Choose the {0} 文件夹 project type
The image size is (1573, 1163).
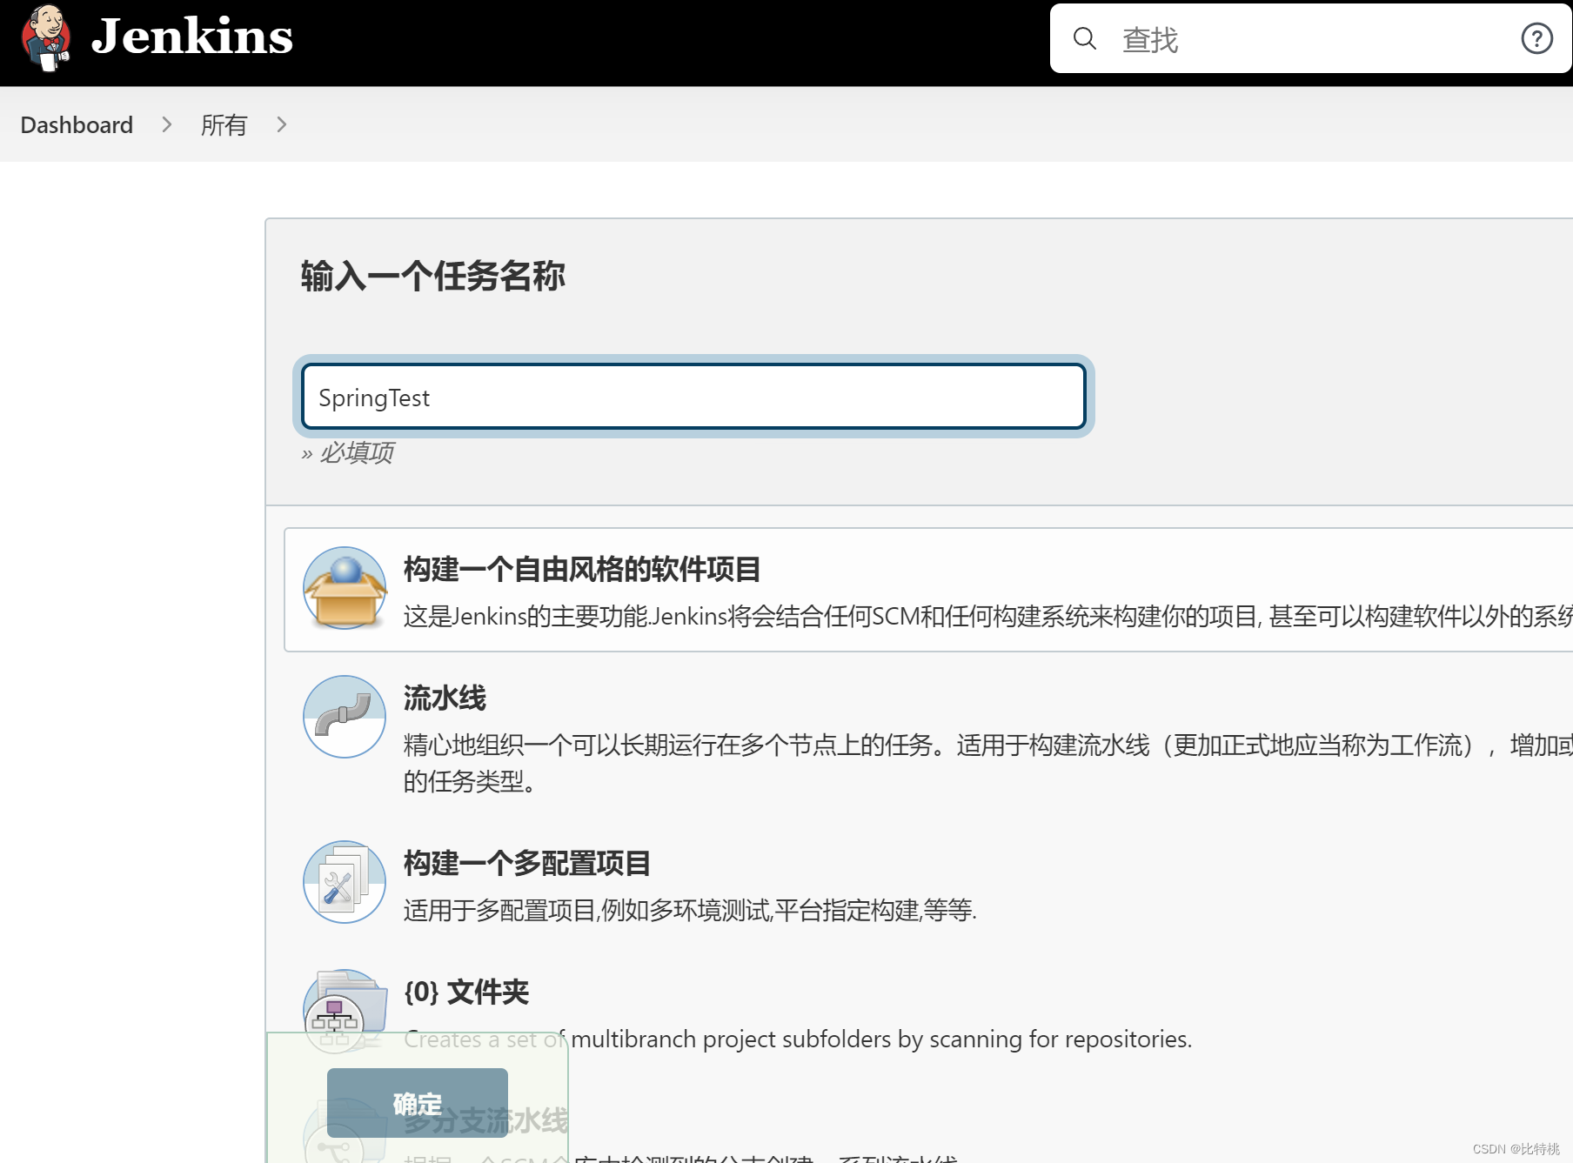466,992
